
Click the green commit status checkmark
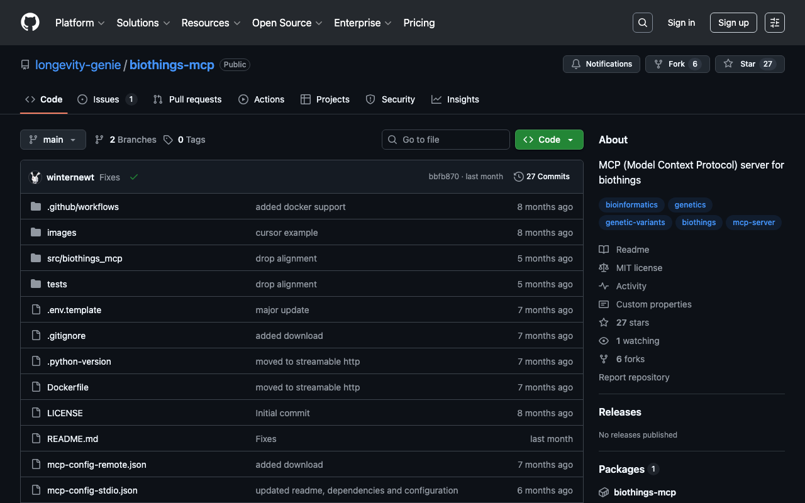[x=134, y=177]
